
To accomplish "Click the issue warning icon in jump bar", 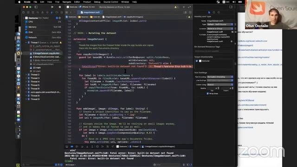I will pos(189,17).
